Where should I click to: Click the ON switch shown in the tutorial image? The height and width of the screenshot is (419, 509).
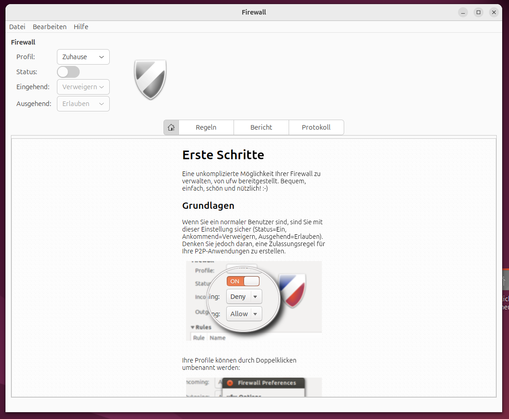pyautogui.click(x=243, y=281)
